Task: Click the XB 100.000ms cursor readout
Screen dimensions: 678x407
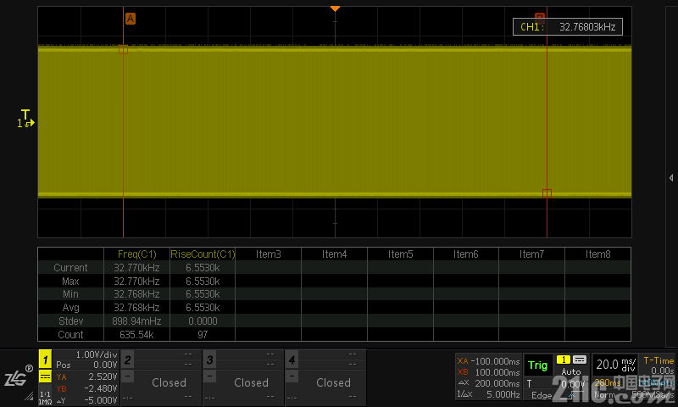Action: (x=488, y=372)
